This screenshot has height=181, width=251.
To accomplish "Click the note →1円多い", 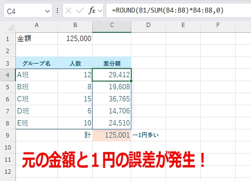I will 146,135.
